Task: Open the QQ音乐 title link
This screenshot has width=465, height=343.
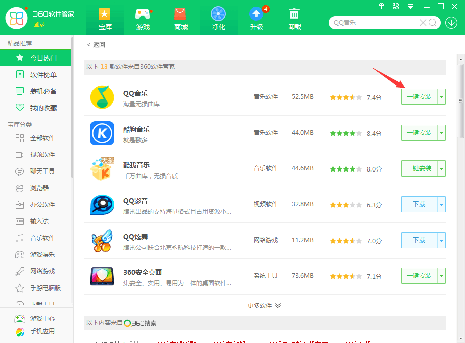Action: point(135,93)
